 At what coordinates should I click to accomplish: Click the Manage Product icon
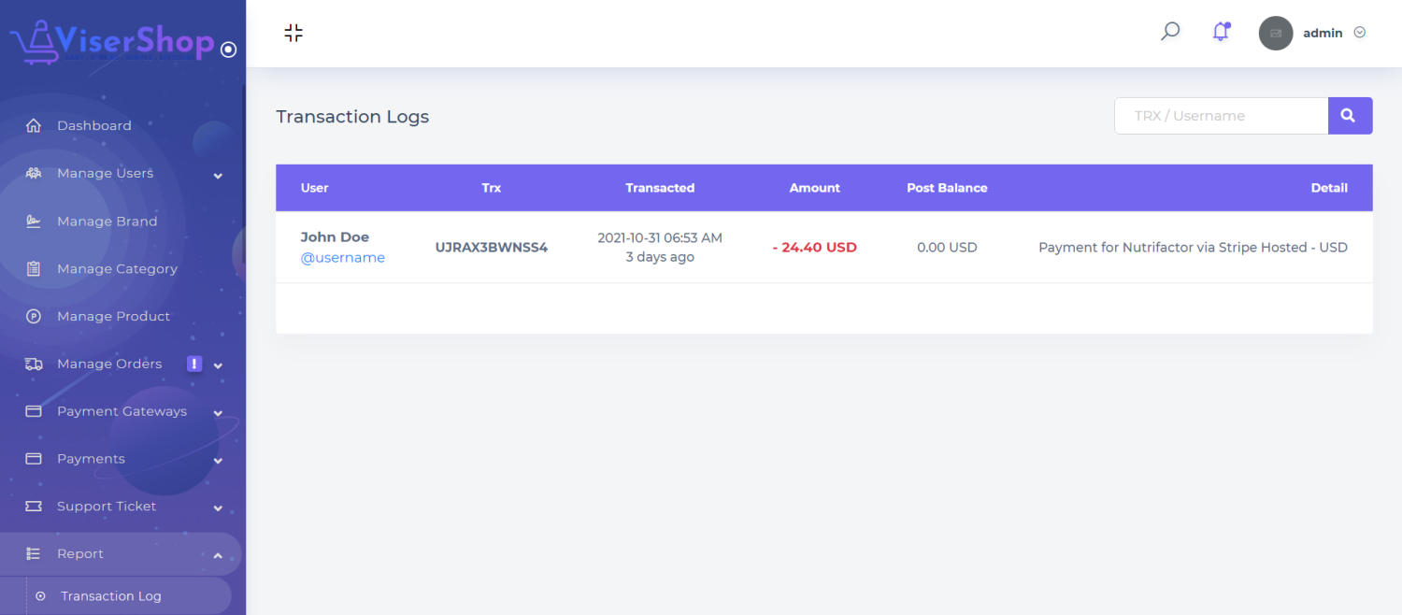point(34,317)
